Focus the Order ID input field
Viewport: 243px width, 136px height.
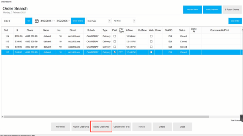[13, 21]
